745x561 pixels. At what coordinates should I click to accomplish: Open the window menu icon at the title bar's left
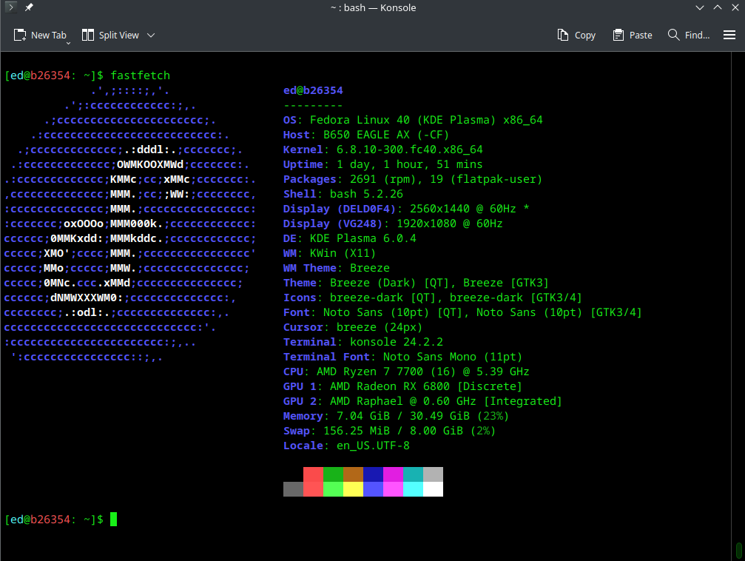coord(10,7)
